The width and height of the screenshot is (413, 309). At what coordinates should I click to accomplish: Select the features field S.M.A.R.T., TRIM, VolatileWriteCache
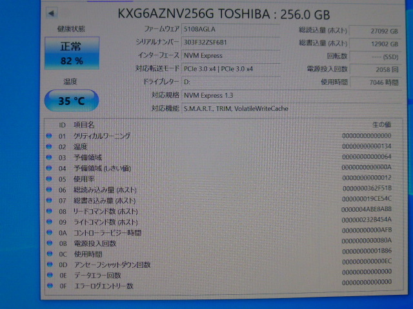click(x=292, y=109)
